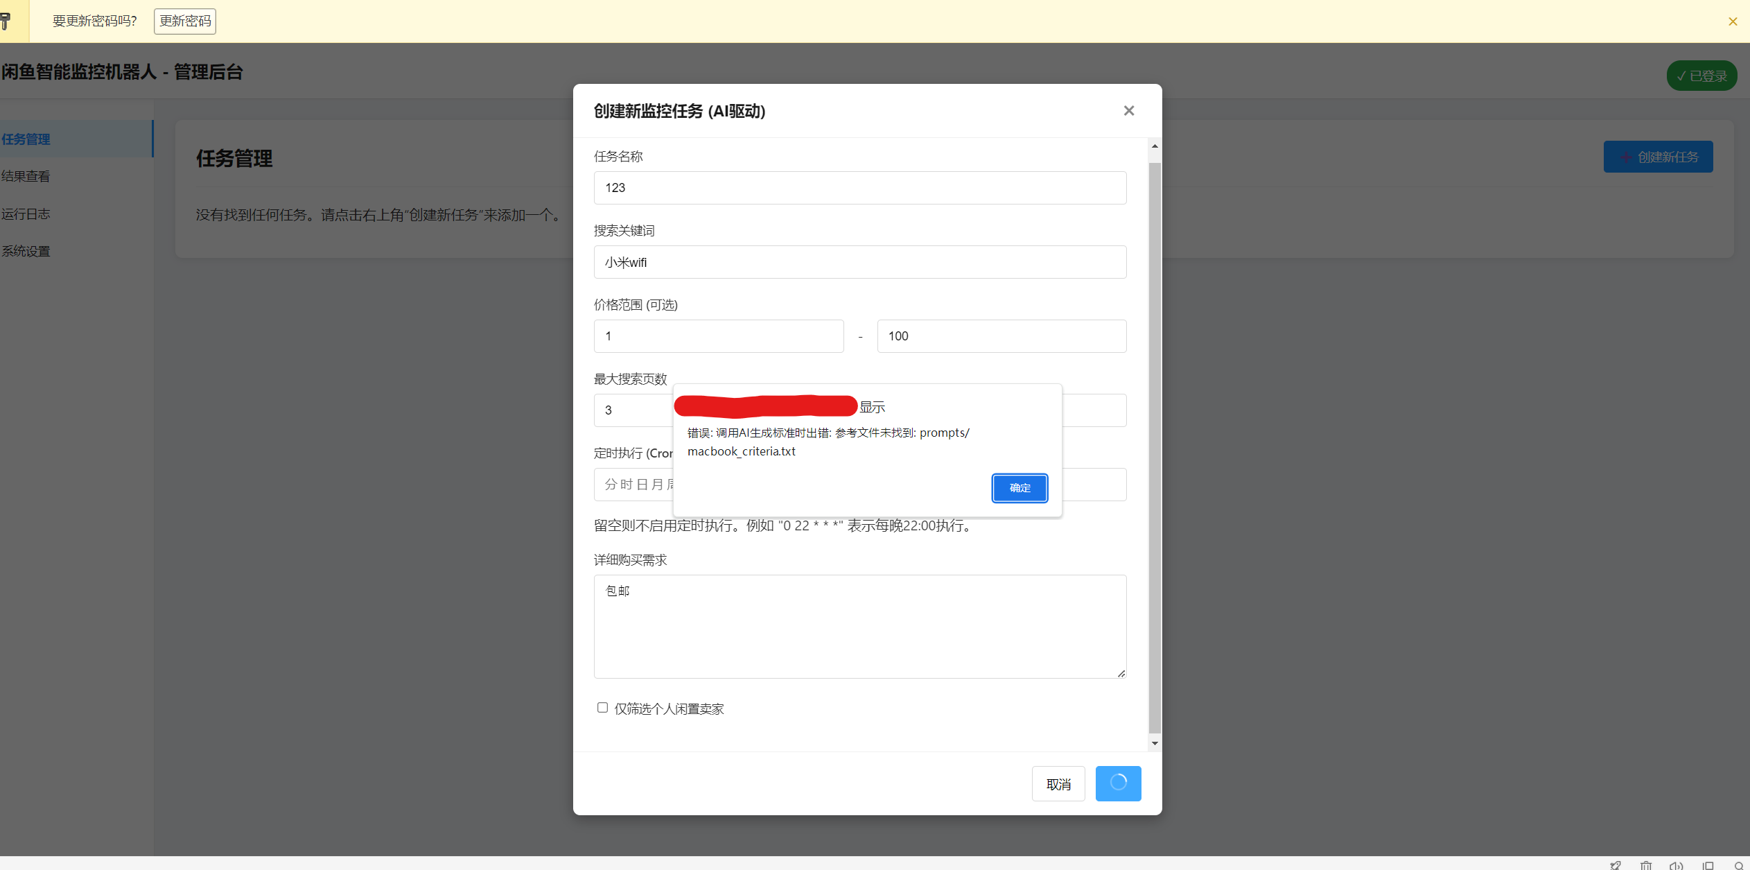The height and width of the screenshot is (870, 1750).
Task: Click the down arrow of the dialog scrollbar
Action: coord(1154,743)
